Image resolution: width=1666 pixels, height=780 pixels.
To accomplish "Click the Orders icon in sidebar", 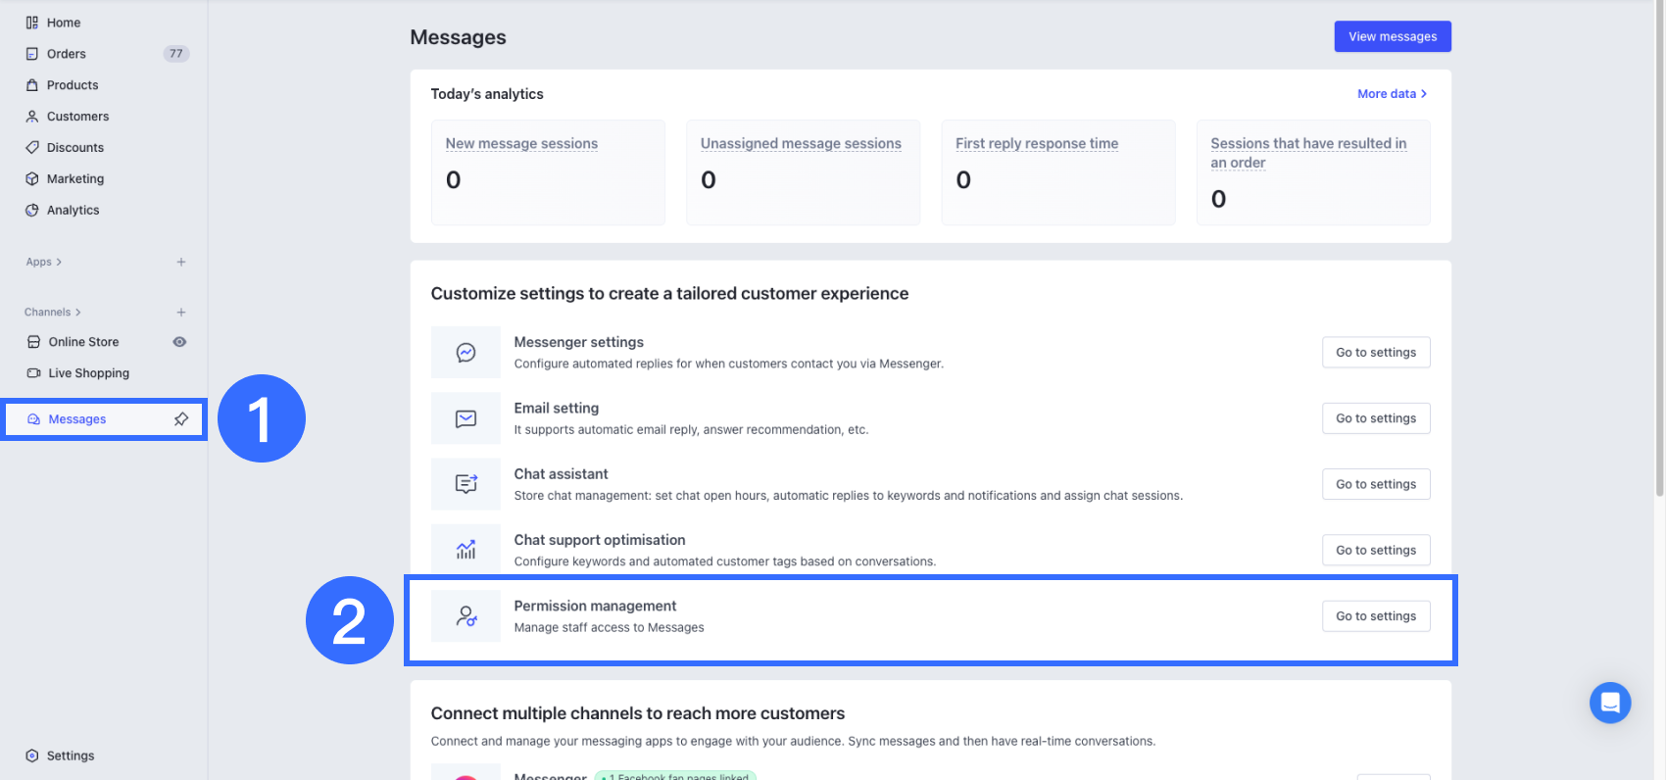I will pos(32,54).
